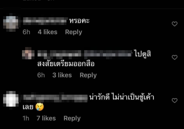Open the blurred username before "น่ารักดี"
The width and height of the screenshot is (184, 129).
[55, 98]
